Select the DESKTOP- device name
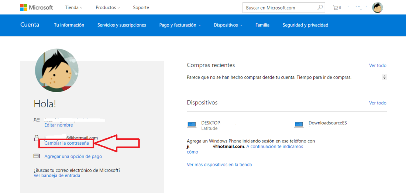This screenshot has width=406, height=193. tap(211, 123)
